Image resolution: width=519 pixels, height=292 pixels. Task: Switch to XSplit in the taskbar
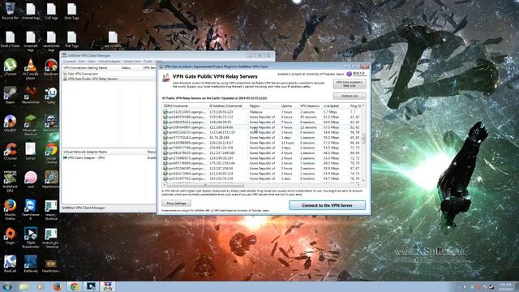click(x=91, y=286)
